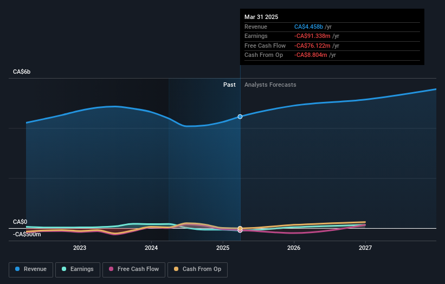Click the orange Cash From Op data point
This screenshot has width=445, height=284.
point(240,228)
